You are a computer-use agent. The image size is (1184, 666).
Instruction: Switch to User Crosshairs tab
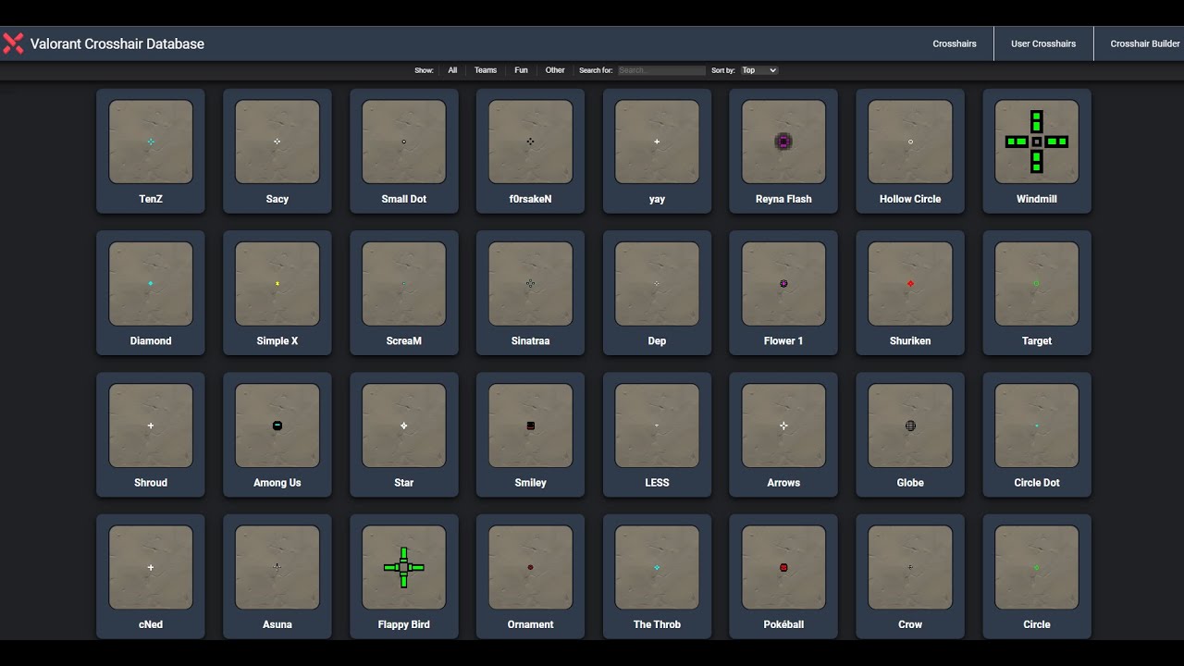pos(1043,43)
